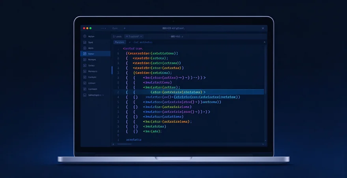Click the icon beside Sont in sidebar
Viewport: 347px width, 178px height.
[x=84, y=42]
